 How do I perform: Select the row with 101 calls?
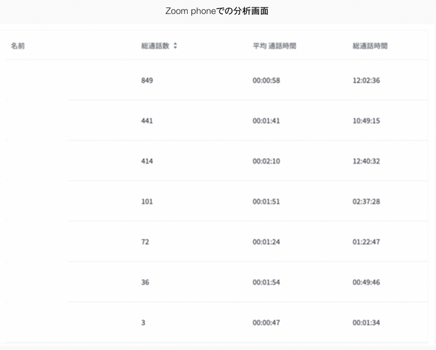coord(148,201)
